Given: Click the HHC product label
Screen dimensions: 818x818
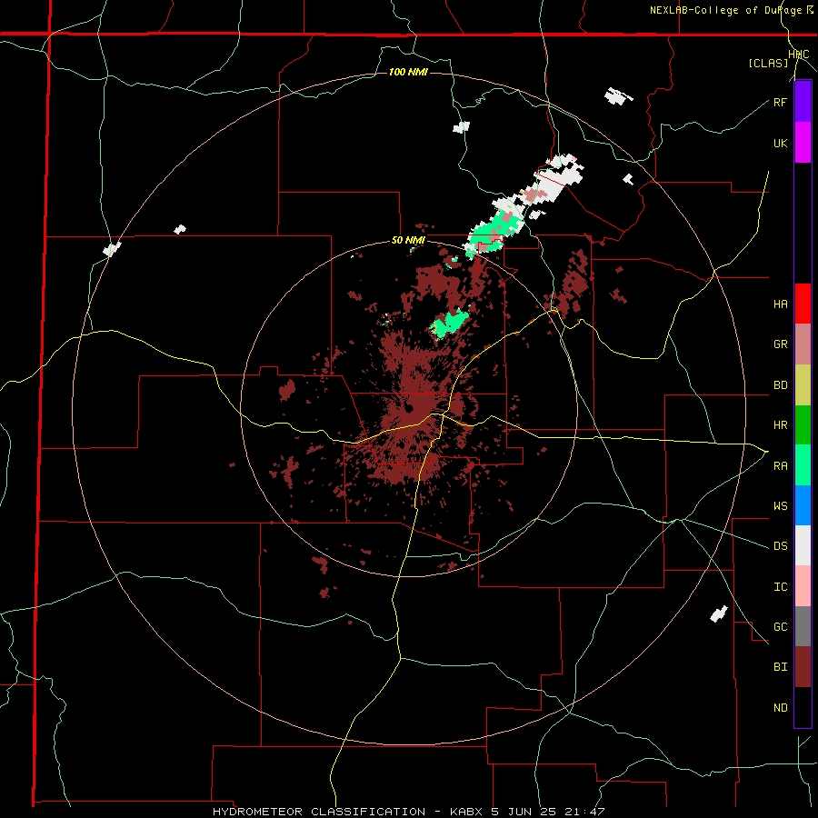Looking at the screenshot, I should [799, 55].
